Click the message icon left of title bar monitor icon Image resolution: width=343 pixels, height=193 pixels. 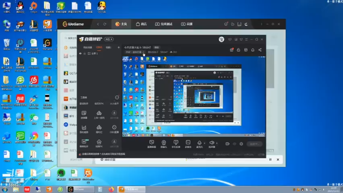coord(230,39)
